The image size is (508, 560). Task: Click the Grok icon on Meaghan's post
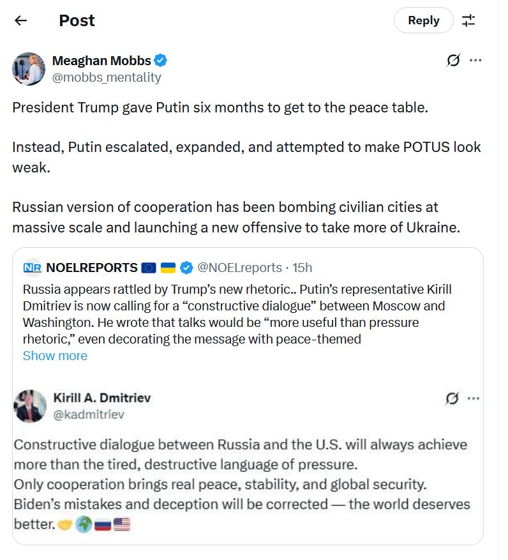pyautogui.click(x=453, y=61)
